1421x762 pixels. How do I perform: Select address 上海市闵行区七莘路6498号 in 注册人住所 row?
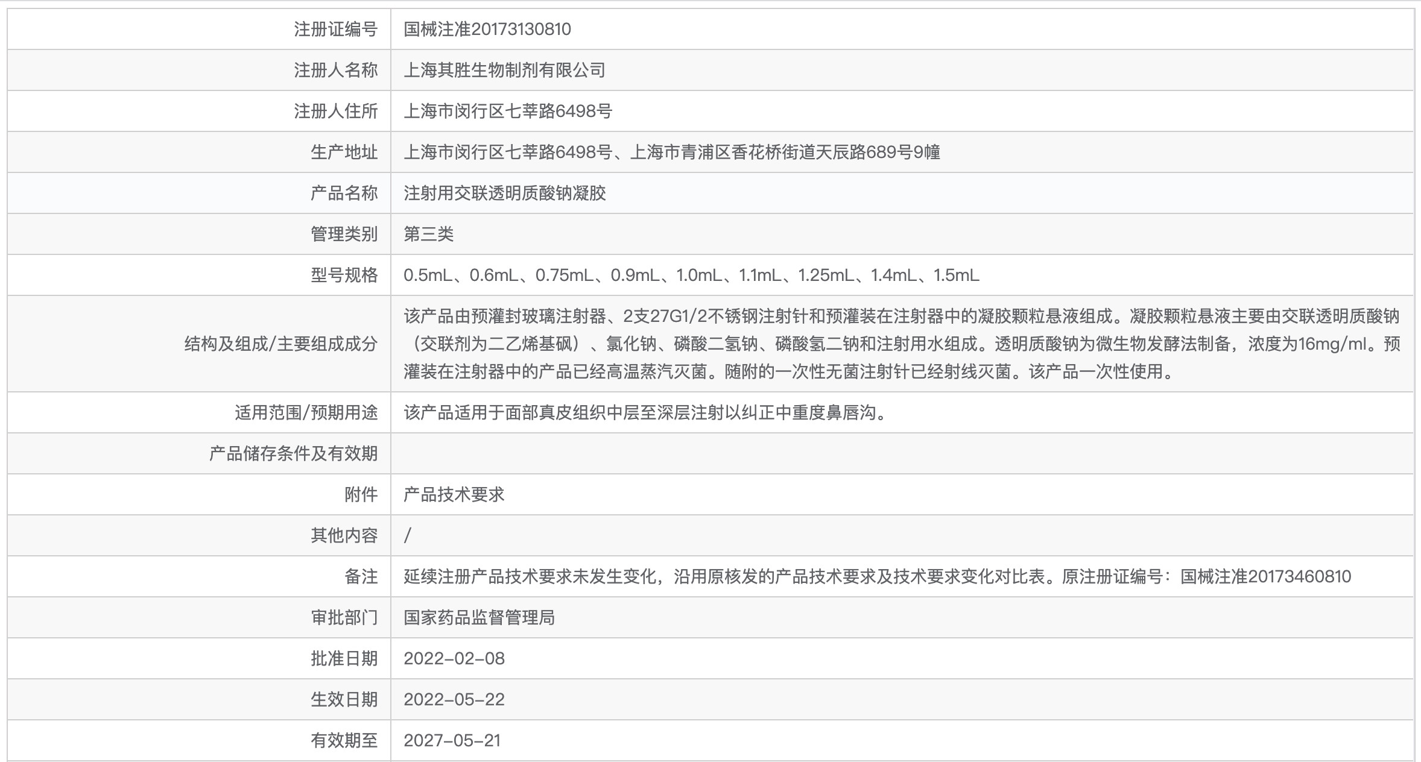pyautogui.click(x=508, y=111)
